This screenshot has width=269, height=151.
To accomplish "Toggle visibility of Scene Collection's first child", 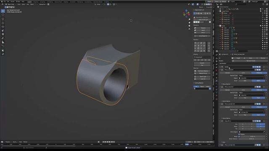I will click(265, 9).
